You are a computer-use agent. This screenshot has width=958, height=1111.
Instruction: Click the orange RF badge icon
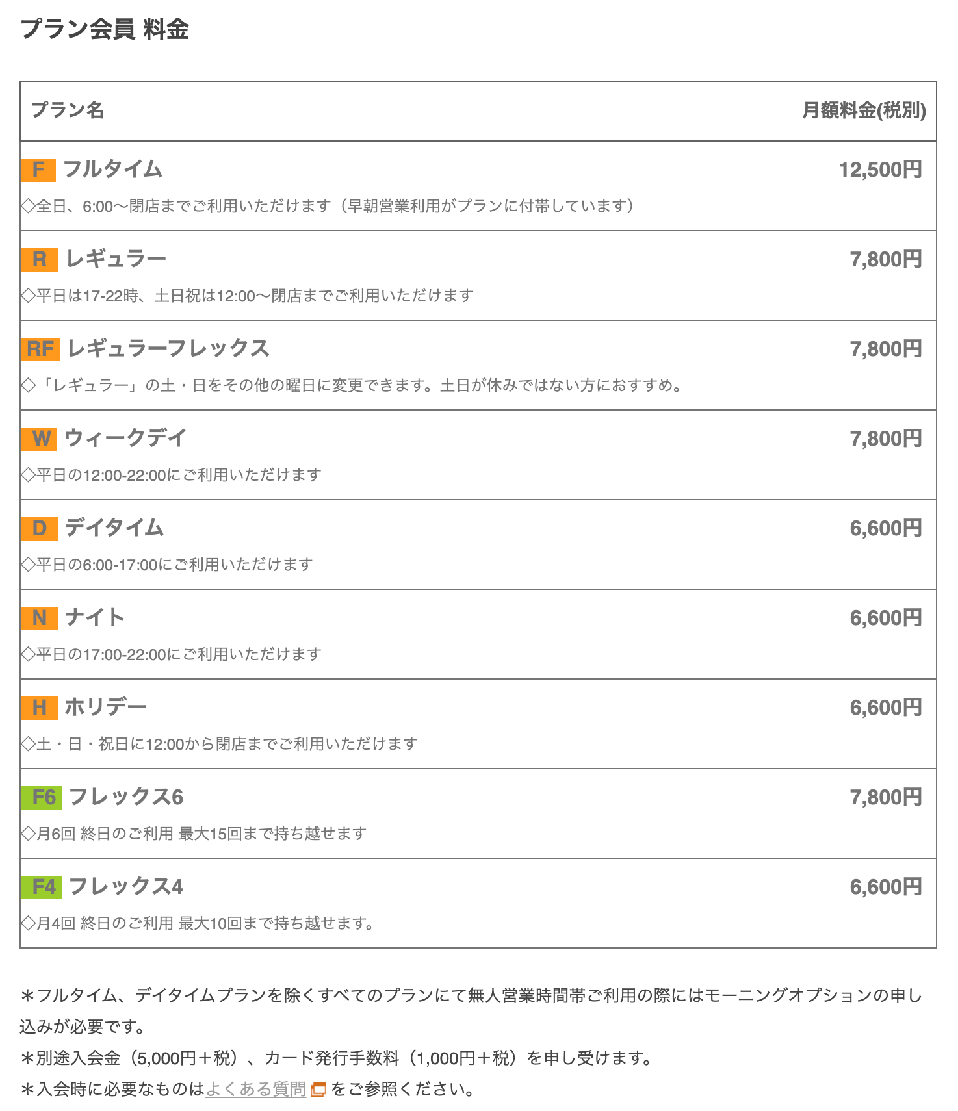point(40,349)
